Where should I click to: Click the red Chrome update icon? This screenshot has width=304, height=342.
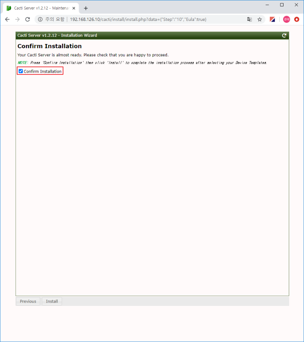click(297, 19)
